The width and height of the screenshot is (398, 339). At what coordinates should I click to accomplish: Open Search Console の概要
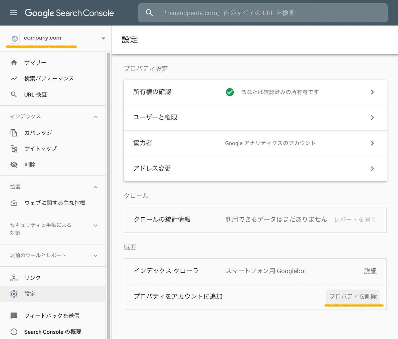click(x=53, y=332)
